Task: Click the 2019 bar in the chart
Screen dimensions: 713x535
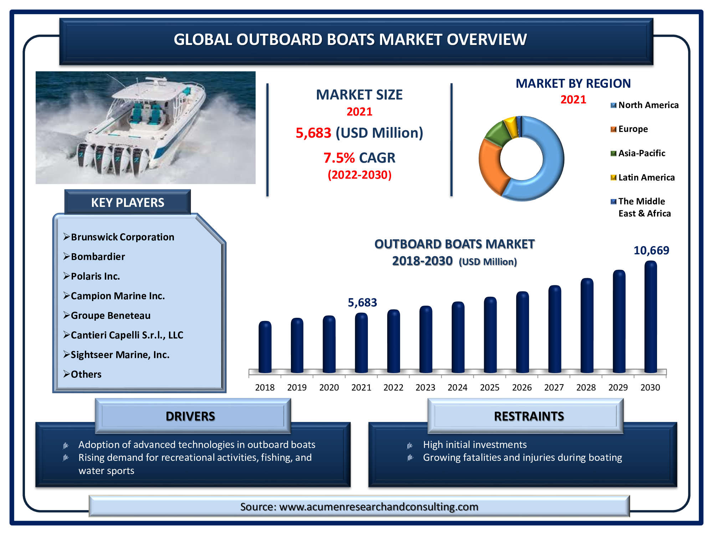Action: pyautogui.click(x=297, y=346)
